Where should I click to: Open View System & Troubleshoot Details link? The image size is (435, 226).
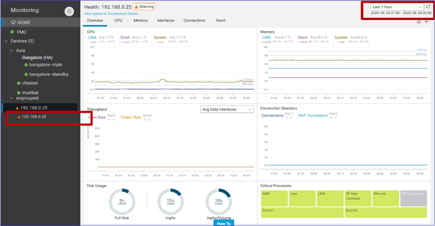point(113,13)
